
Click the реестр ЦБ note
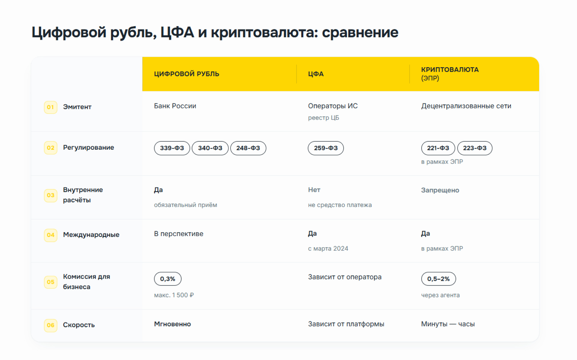(x=323, y=118)
